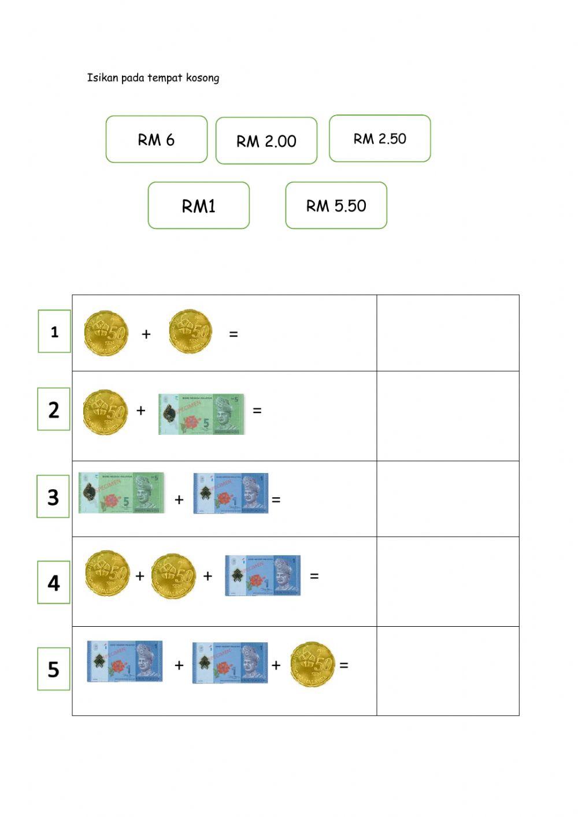
Task: Click the RM5 banknote in row 2
Action: (x=201, y=414)
